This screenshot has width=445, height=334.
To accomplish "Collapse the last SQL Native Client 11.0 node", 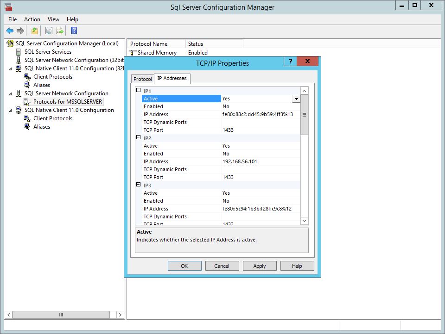I will (x=10, y=111).
